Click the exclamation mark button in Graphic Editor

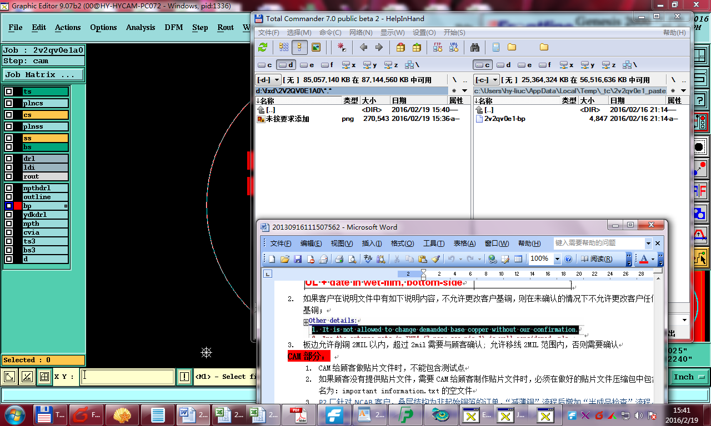pyautogui.click(x=184, y=377)
